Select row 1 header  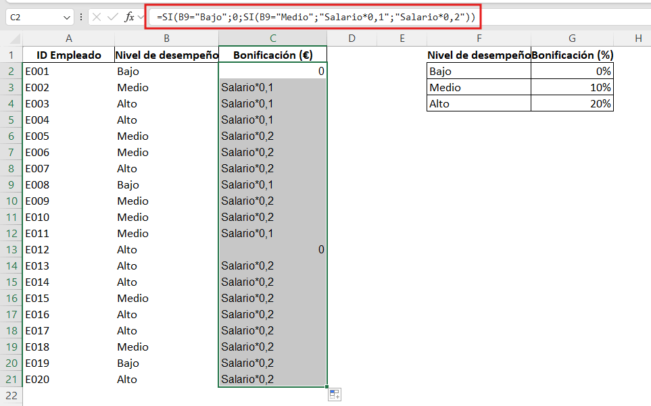click(11, 55)
